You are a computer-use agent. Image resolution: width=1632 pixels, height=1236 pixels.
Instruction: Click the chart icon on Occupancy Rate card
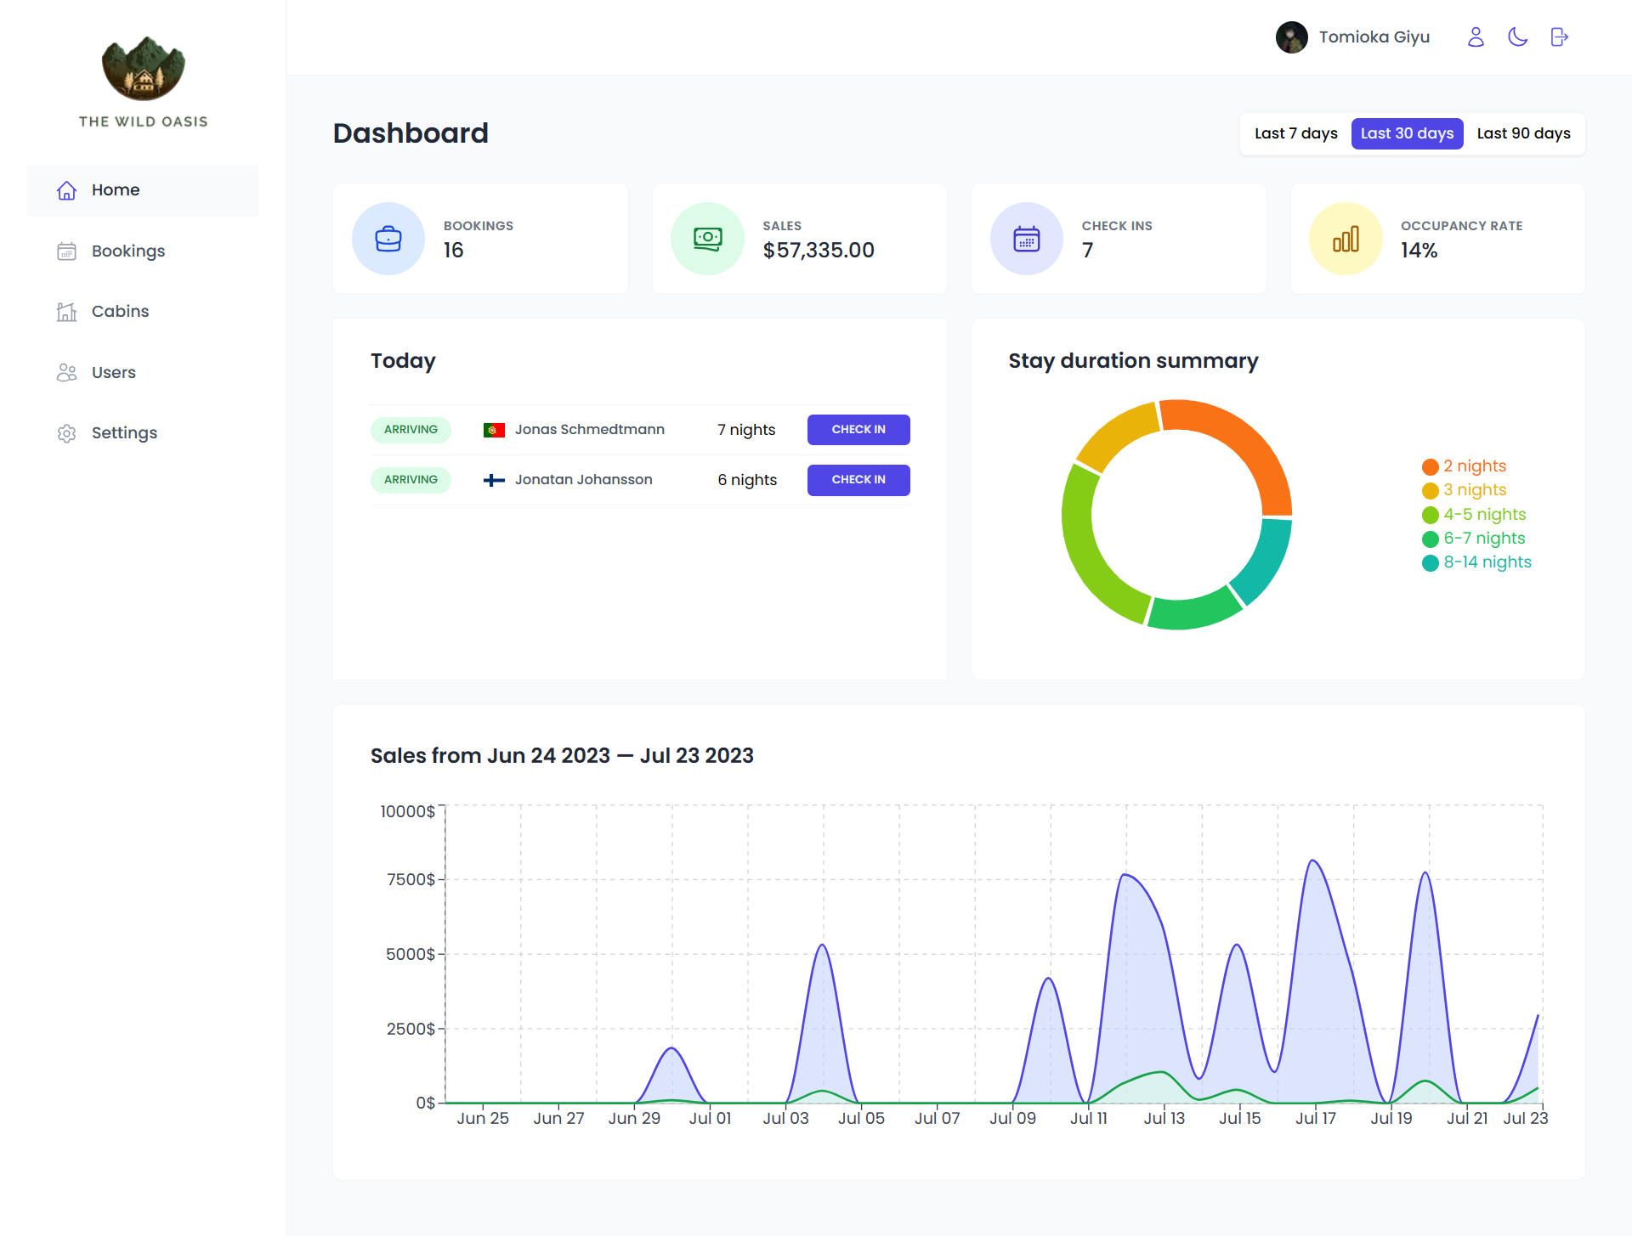tap(1345, 239)
